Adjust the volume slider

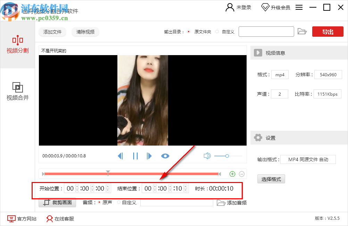(x=227, y=156)
